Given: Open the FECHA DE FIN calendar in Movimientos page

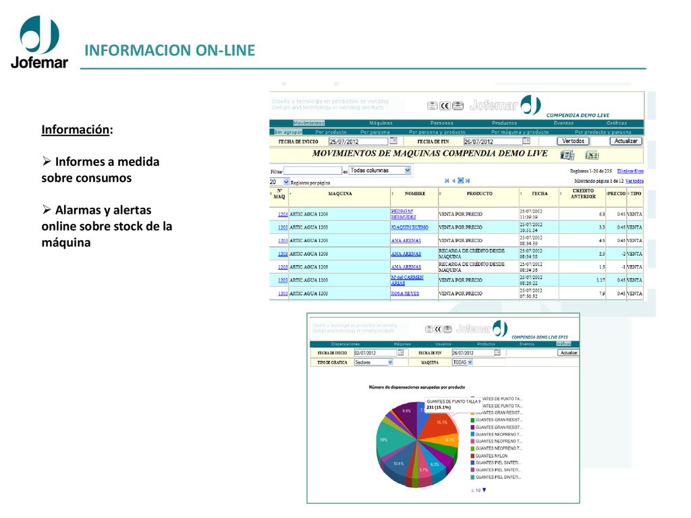Looking at the screenshot, I should [526, 141].
